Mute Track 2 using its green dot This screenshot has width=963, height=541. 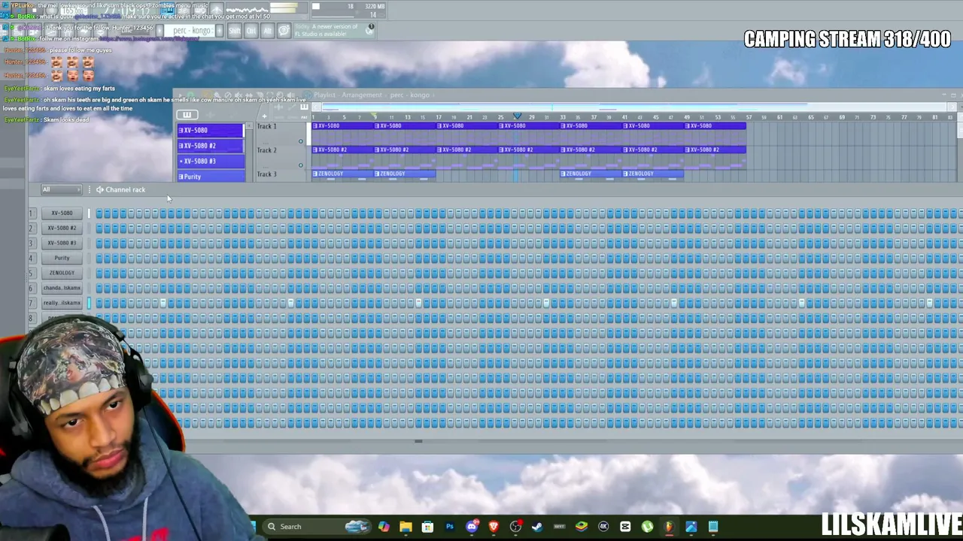300,165
